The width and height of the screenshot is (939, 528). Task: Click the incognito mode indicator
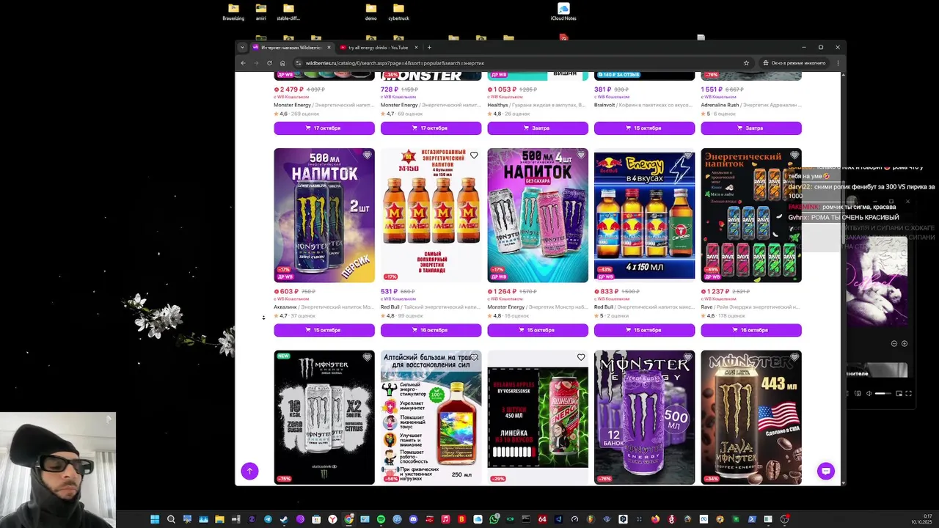794,63
